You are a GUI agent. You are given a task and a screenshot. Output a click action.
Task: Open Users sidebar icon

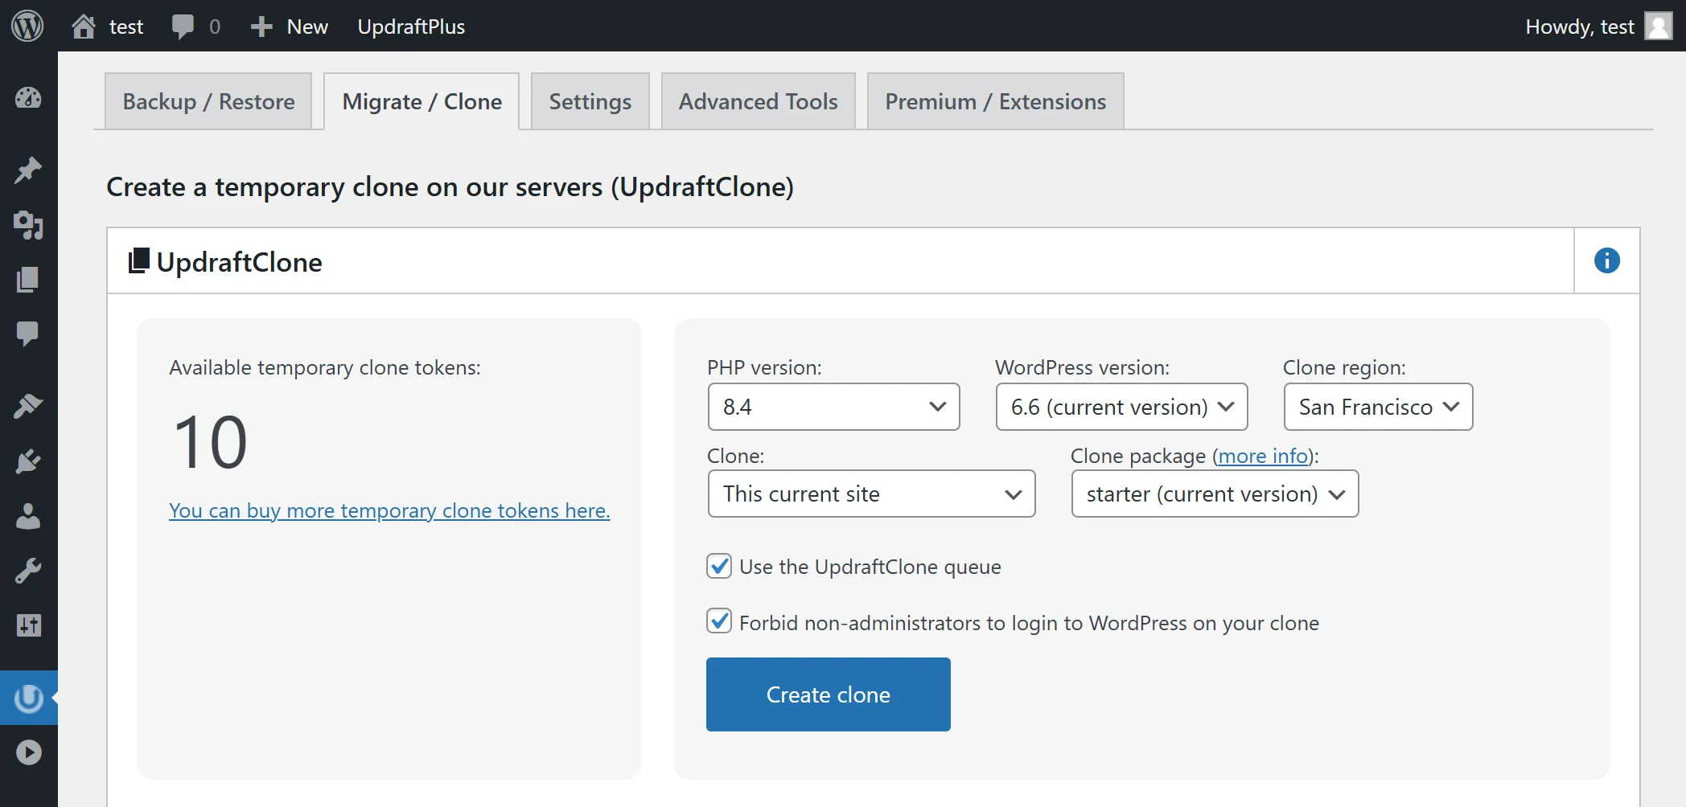[x=28, y=516]
